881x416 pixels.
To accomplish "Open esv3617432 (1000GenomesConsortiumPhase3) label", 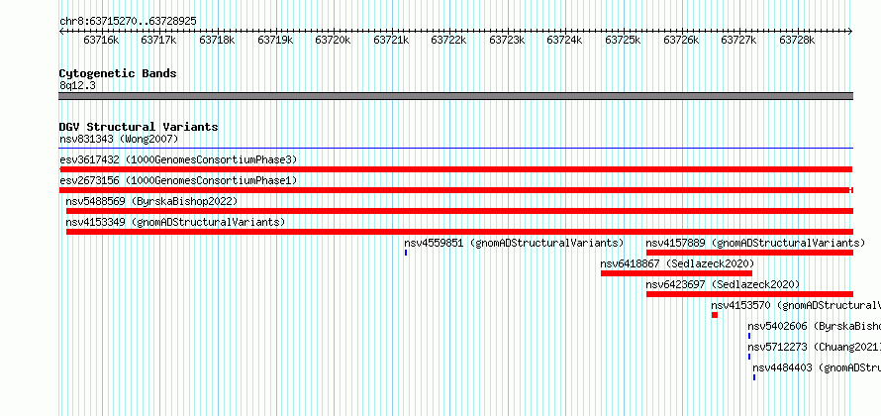I will pyautogui.click(x=178, y=159).
